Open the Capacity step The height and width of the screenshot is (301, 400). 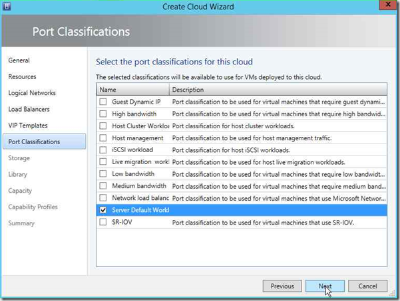click(20, 191)
